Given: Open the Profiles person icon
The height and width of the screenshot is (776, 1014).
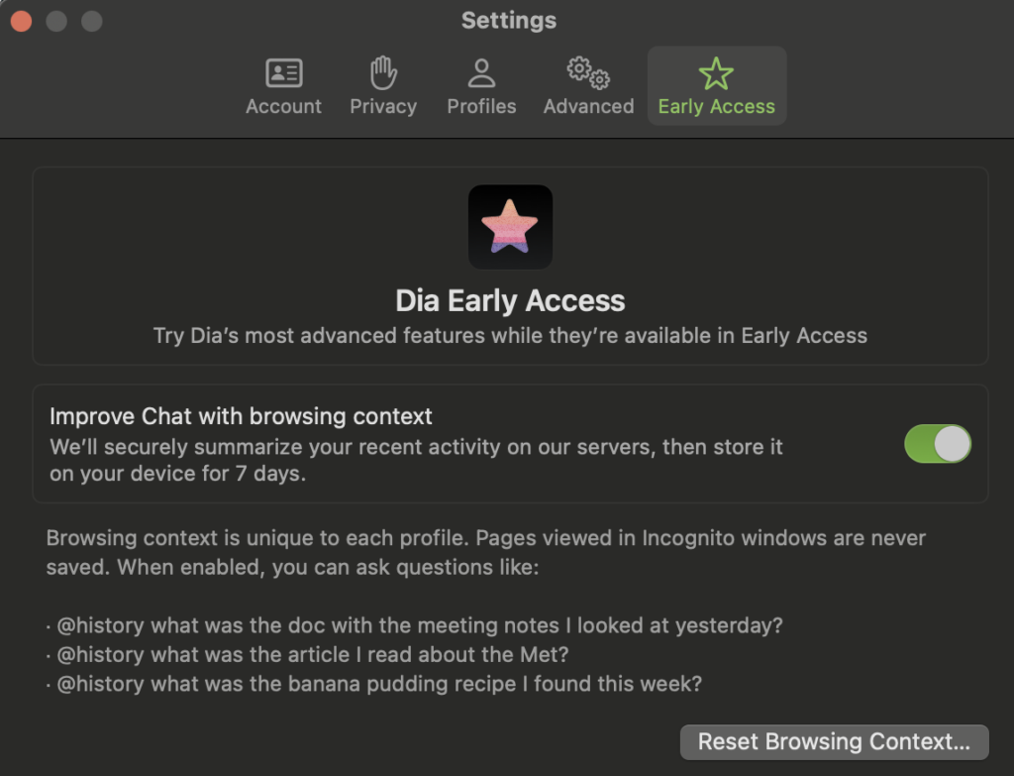Looking at the screenshot, I should tap(482, 72).
